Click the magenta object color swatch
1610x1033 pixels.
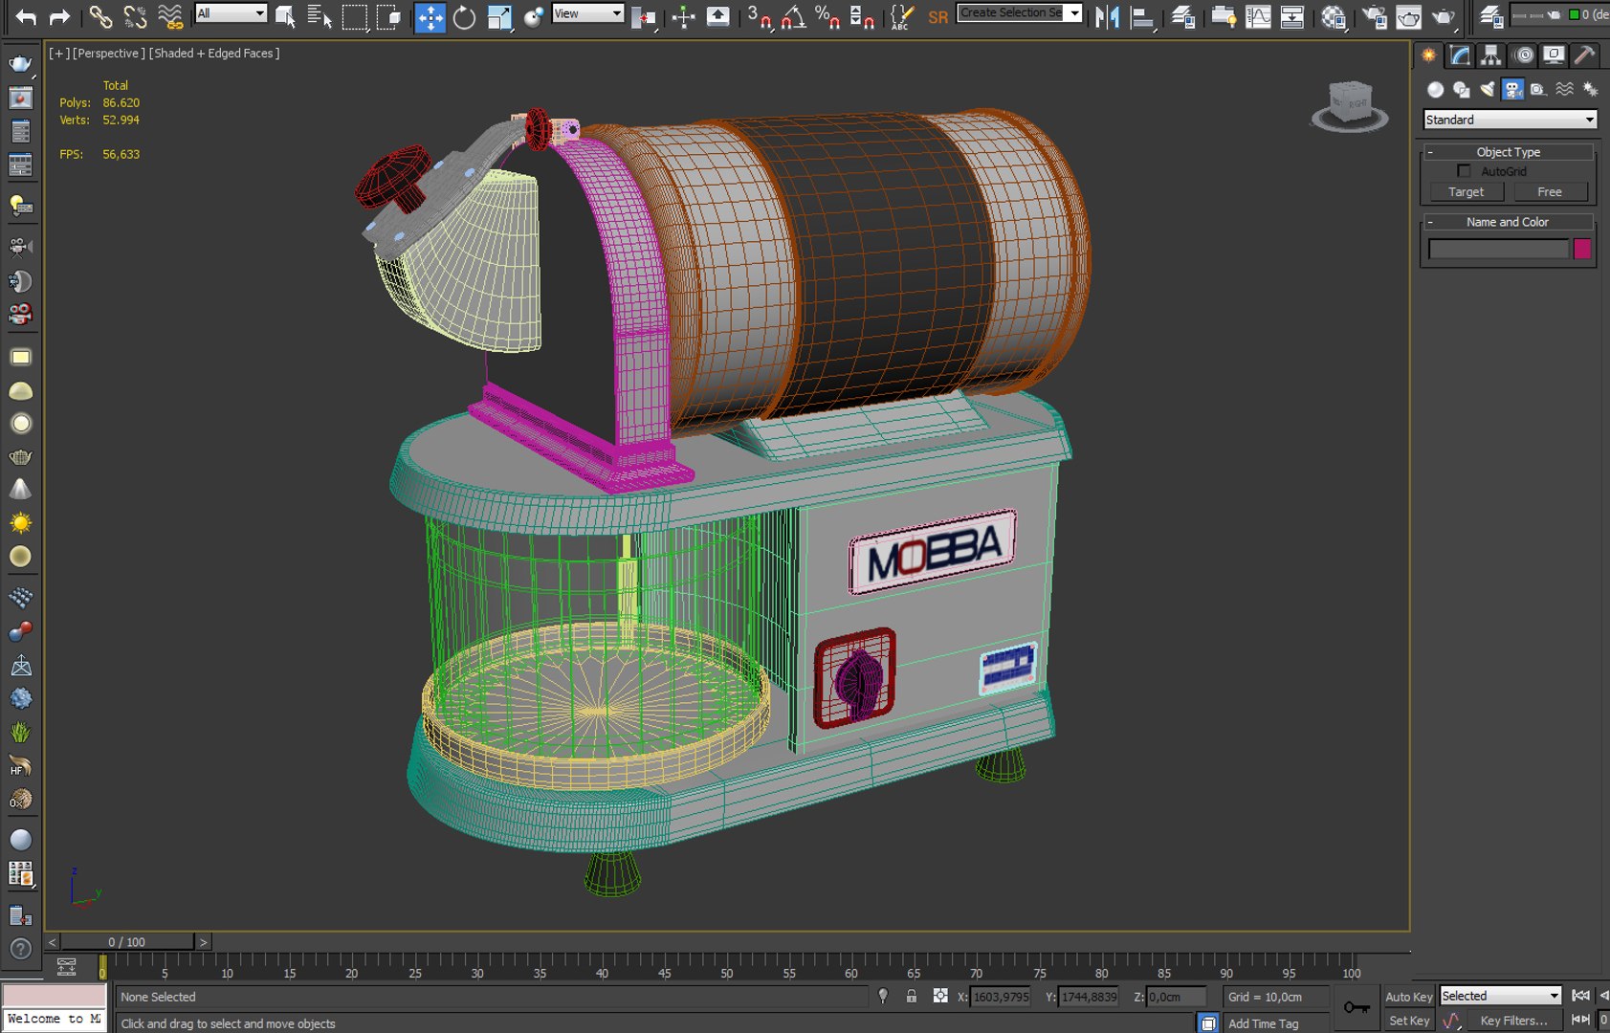point(1582,249)
